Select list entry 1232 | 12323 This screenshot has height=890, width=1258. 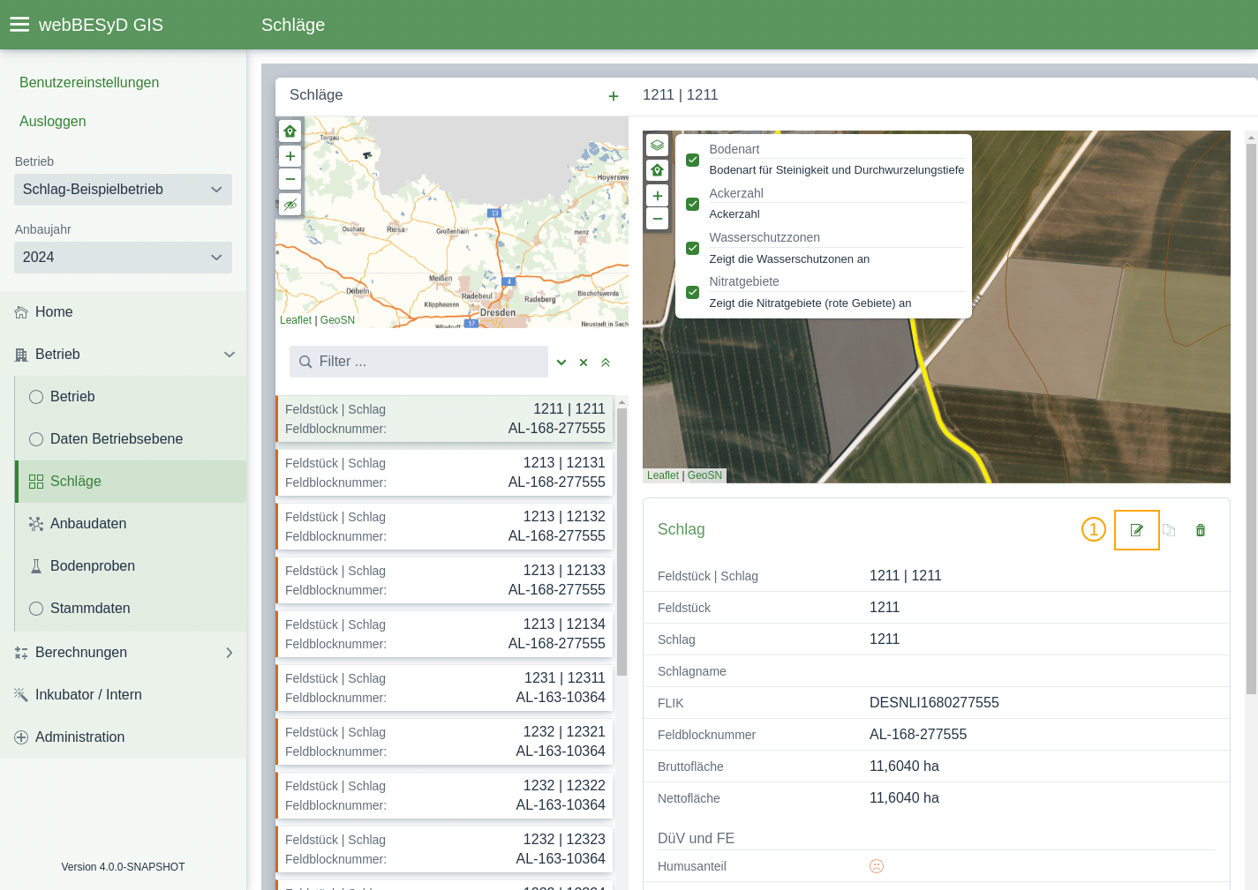click(444, 849)
